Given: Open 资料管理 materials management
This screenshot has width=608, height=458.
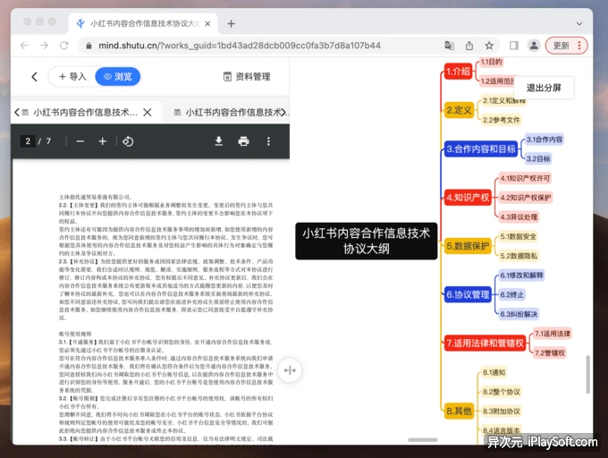Looking at the screenshot, I should pyautogui.click(x=247, y=77).
